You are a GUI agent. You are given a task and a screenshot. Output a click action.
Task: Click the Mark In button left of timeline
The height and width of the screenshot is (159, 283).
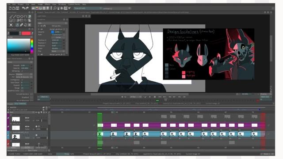click(x=44, y=97)
